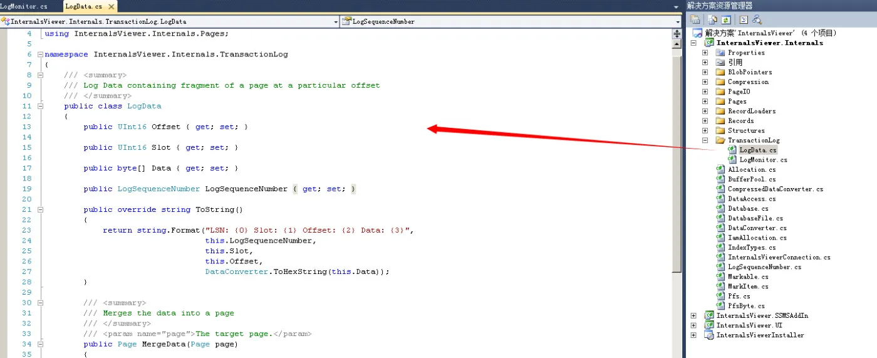Click InternalsViewerInstaller project icon

(x=709, y=335)
